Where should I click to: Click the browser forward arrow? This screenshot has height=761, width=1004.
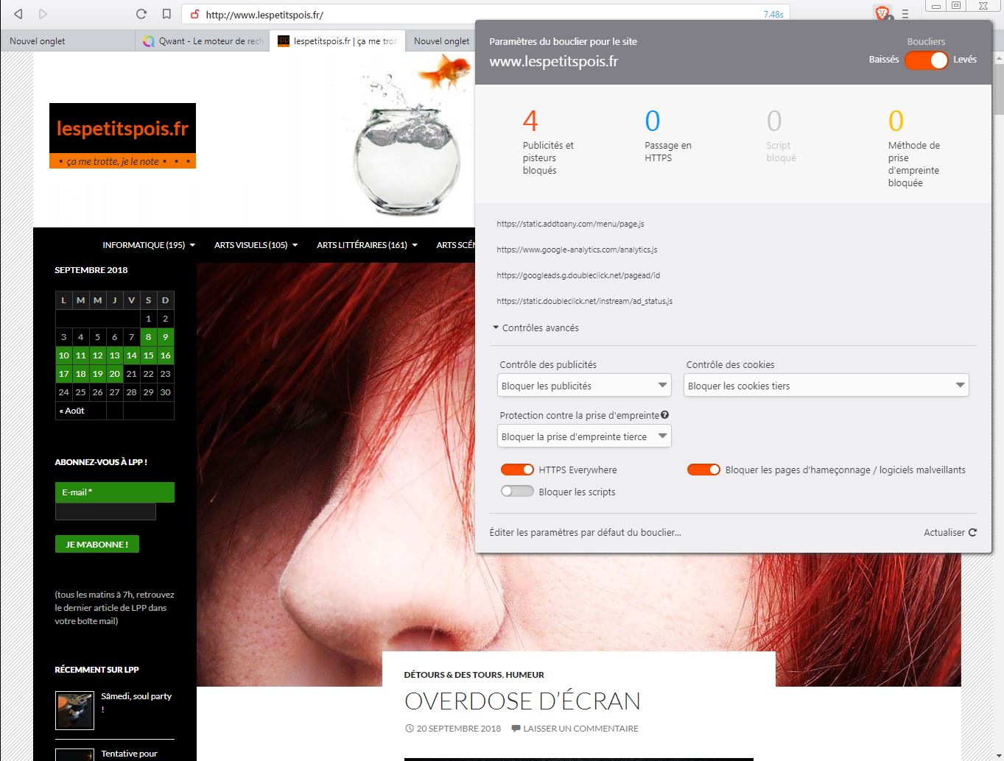tap(43, 14)
